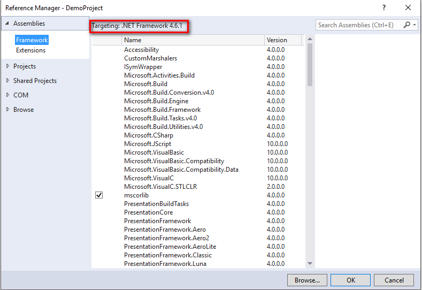Select the Accessibility assembly row
This screenshot has height=290, width=422.
point(198,50)
